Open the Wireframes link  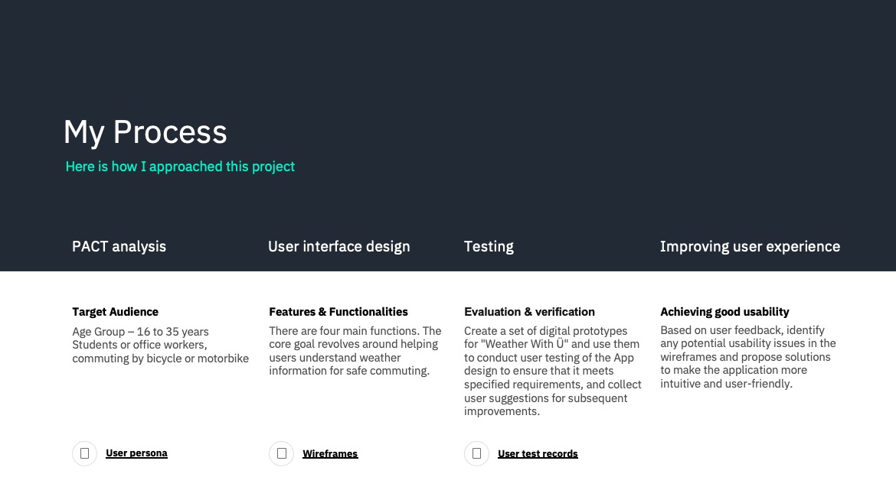tap(330, 454)
